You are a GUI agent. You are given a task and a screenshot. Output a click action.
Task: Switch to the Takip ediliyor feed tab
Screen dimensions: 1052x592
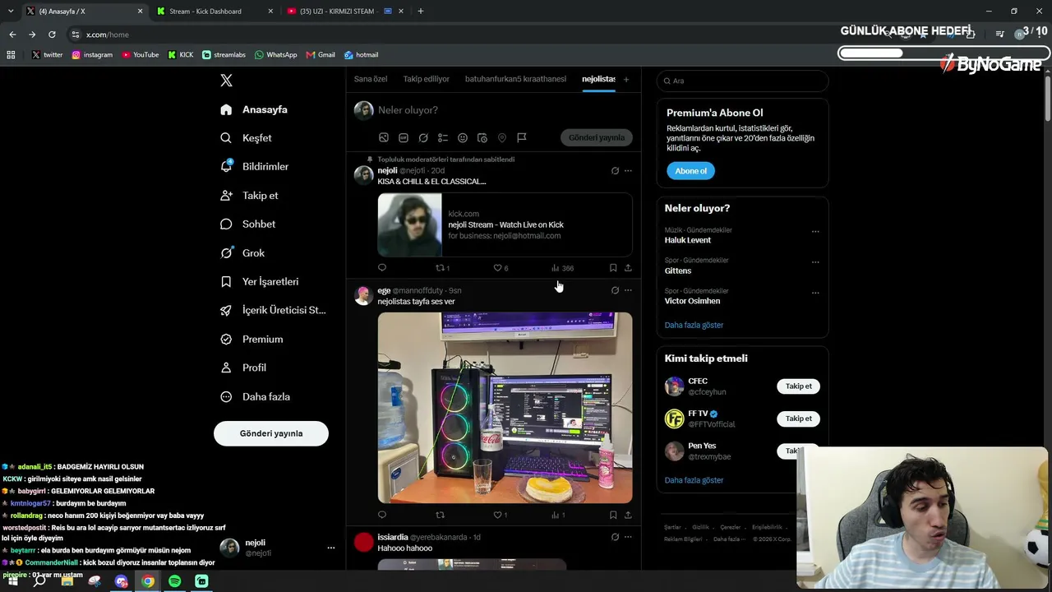(426, 79)
